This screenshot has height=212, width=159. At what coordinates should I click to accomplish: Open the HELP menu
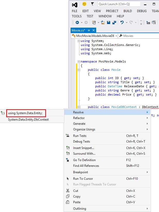(120, 16)
